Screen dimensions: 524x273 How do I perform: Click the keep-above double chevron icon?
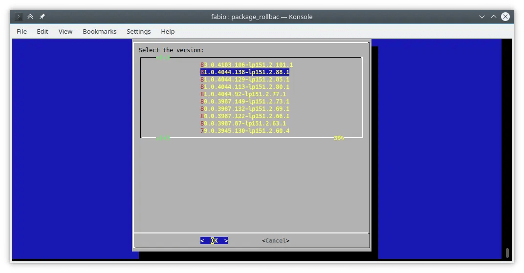[x=30, y=16]
